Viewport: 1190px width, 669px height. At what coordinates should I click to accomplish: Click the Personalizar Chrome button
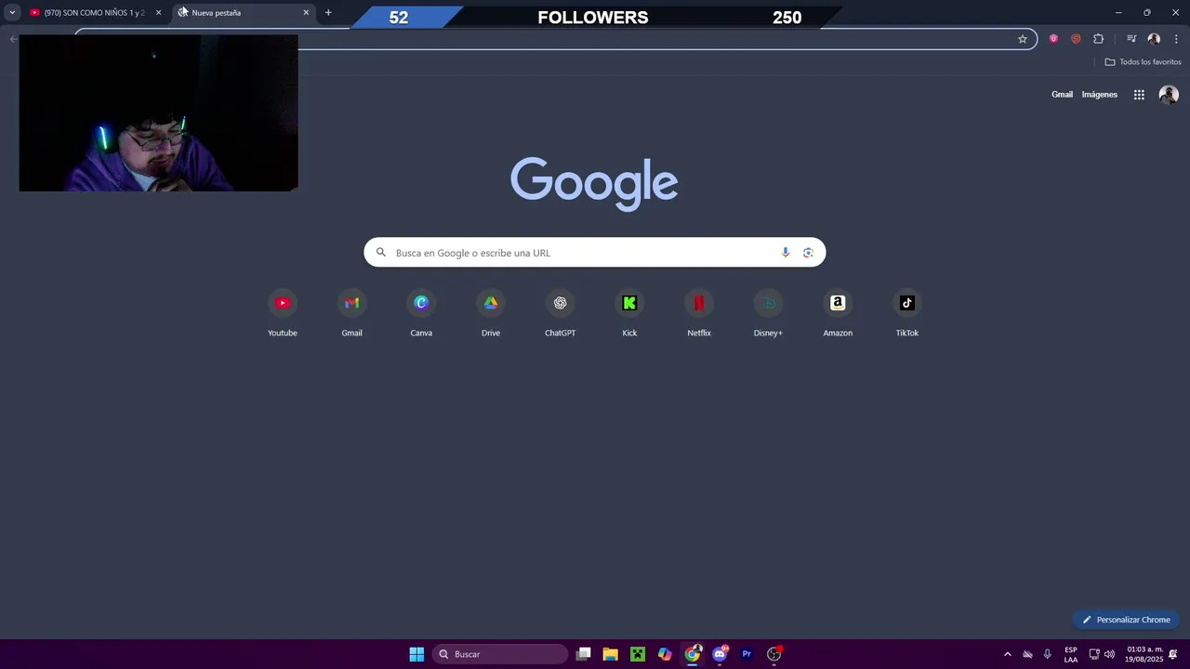[x=1126, y=620]
